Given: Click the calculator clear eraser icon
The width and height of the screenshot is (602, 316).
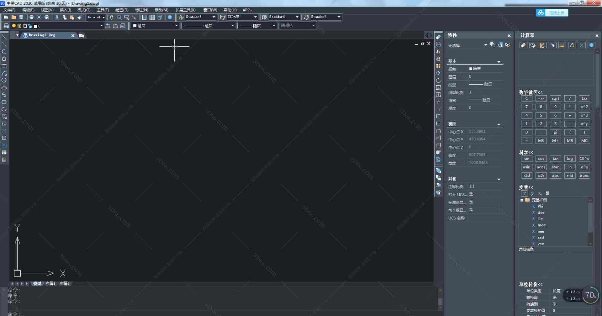Looking at the screenshot, I should 523,45.
